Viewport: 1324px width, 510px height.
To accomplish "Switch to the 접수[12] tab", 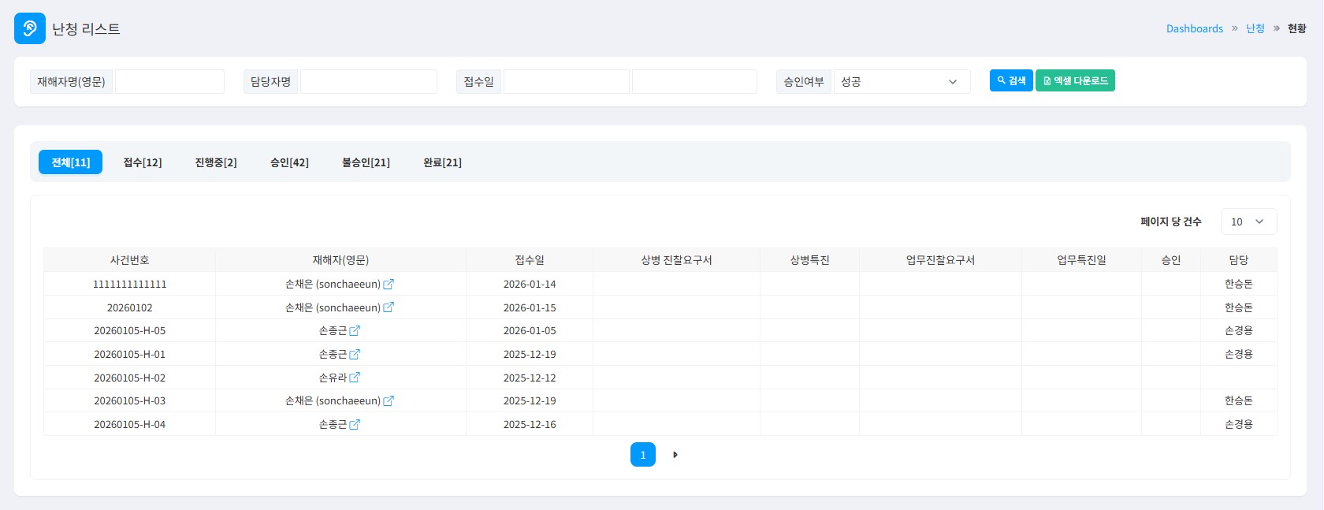I will pyautogui.click(x=143, y=162).
